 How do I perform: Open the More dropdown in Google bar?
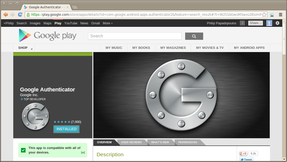click(x=108, y=23)
